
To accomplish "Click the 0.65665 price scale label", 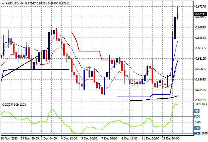I will coord(201,80).
